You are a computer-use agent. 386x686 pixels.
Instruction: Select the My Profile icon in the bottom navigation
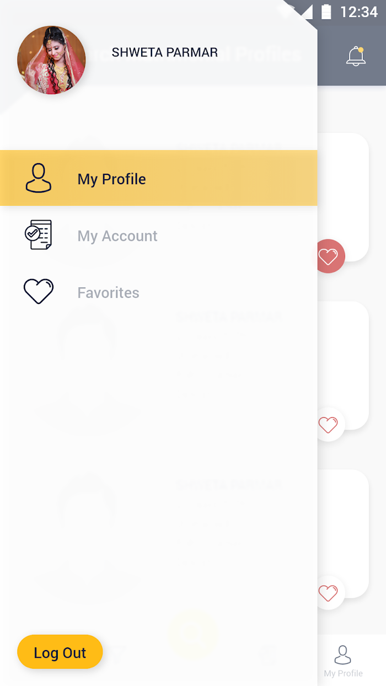(343, 655)
